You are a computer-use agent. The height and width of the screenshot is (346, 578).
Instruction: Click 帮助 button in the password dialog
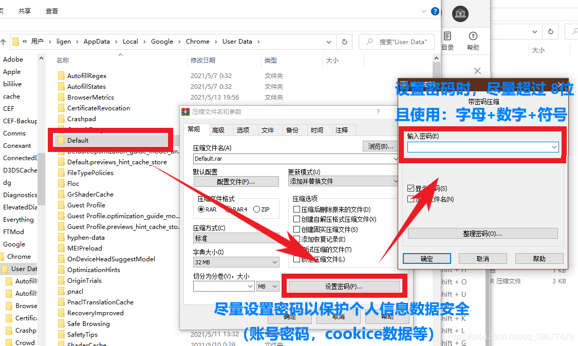pos(539,259)
